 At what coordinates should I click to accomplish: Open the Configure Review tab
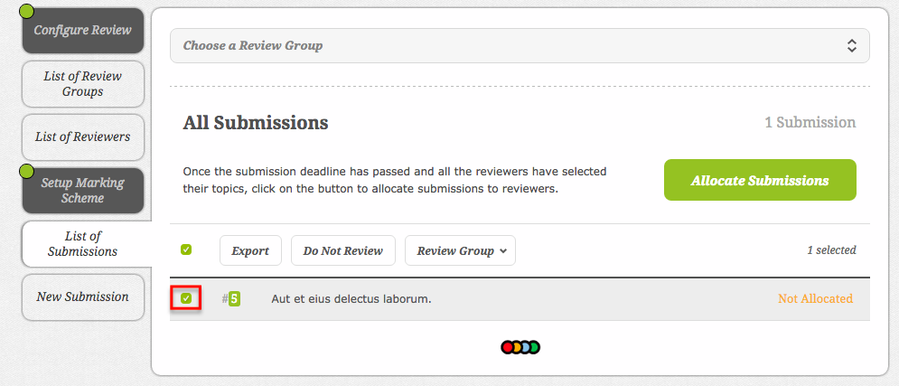point(82,31)
